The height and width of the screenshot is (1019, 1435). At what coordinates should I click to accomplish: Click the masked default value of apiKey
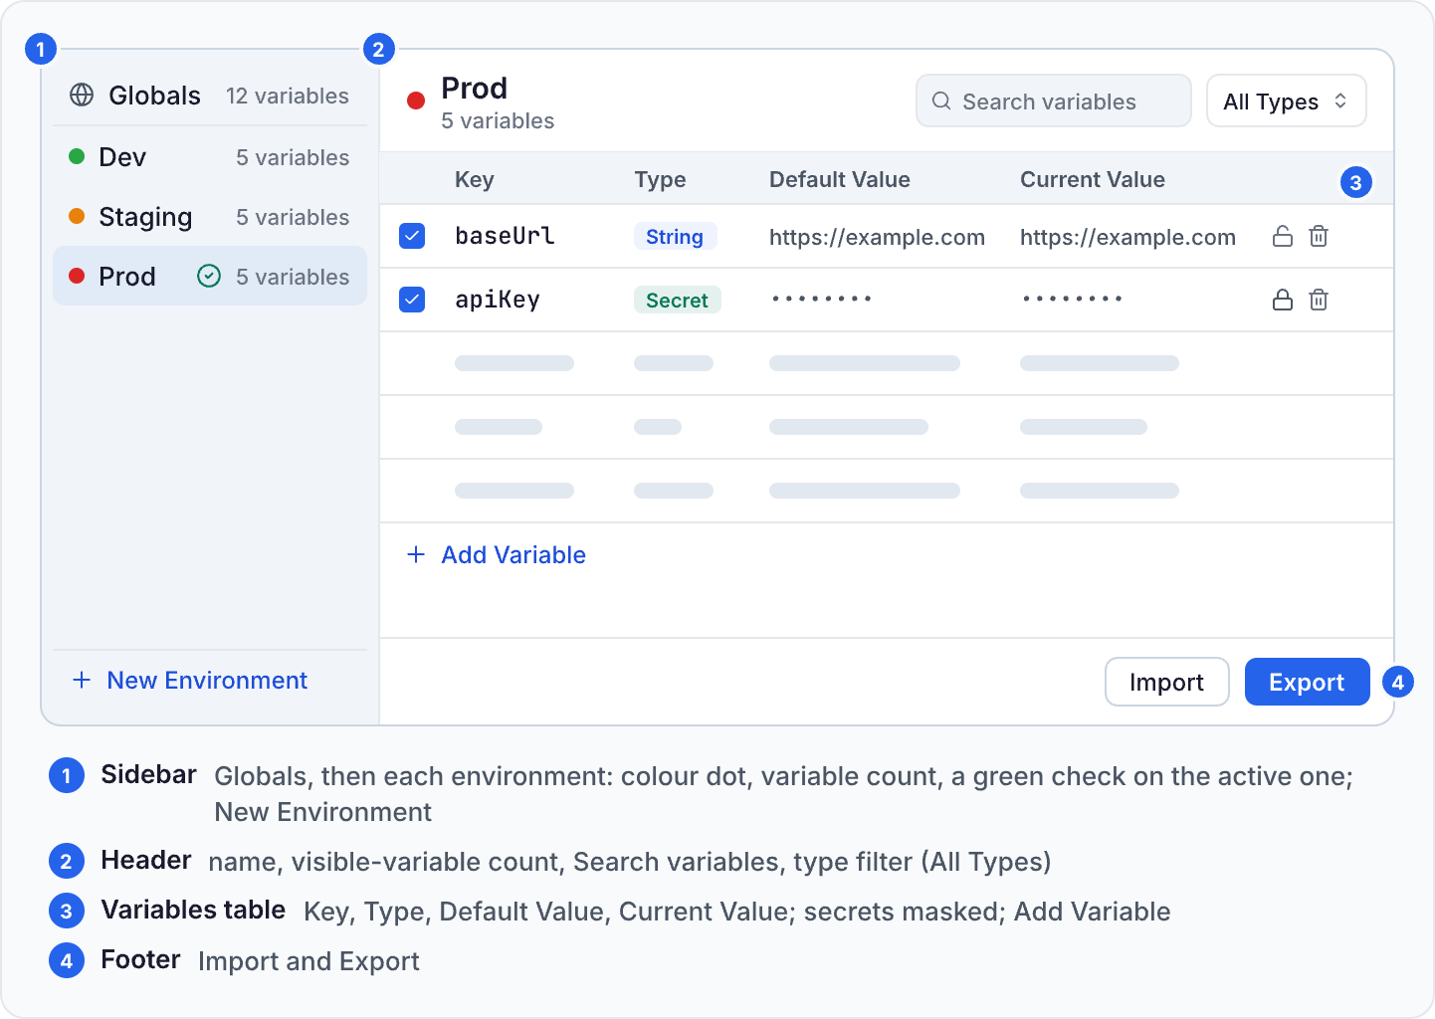coord(821,299)
